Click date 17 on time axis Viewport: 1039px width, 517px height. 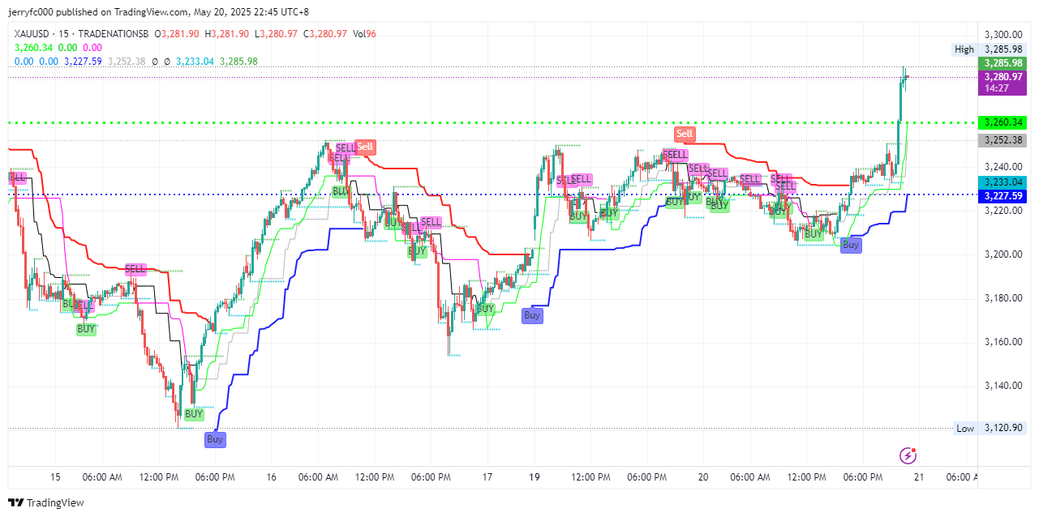click(x=487, y=478)
